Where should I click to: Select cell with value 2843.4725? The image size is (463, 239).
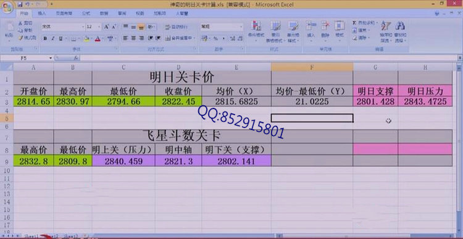pos(425,102)
